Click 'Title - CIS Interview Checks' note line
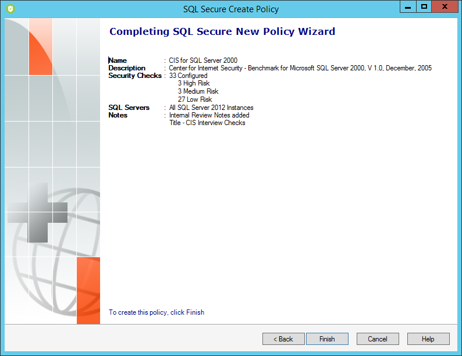This screenshot has height=356, width=462. coord(207,123)
